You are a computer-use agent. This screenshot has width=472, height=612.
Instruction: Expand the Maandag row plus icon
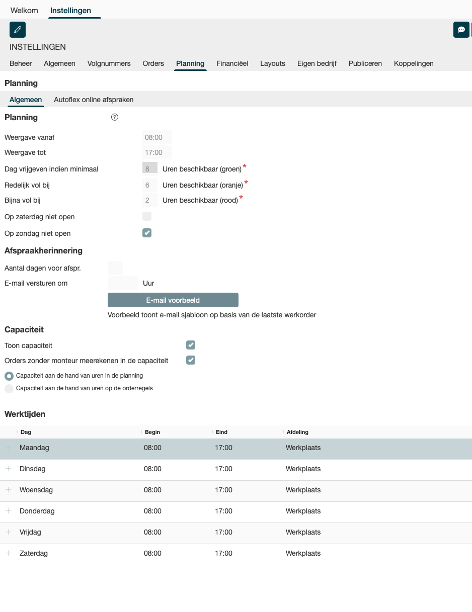[x=9, y=448]
